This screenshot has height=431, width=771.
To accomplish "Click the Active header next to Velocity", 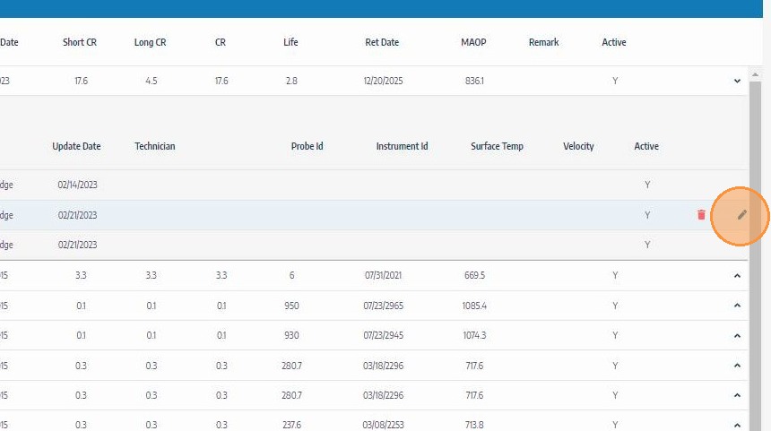I will tap(646, 146).
